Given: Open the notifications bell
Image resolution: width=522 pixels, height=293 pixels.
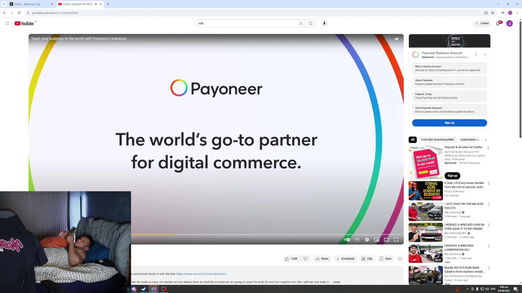Looking at the screenshot, I should point(498,23).
